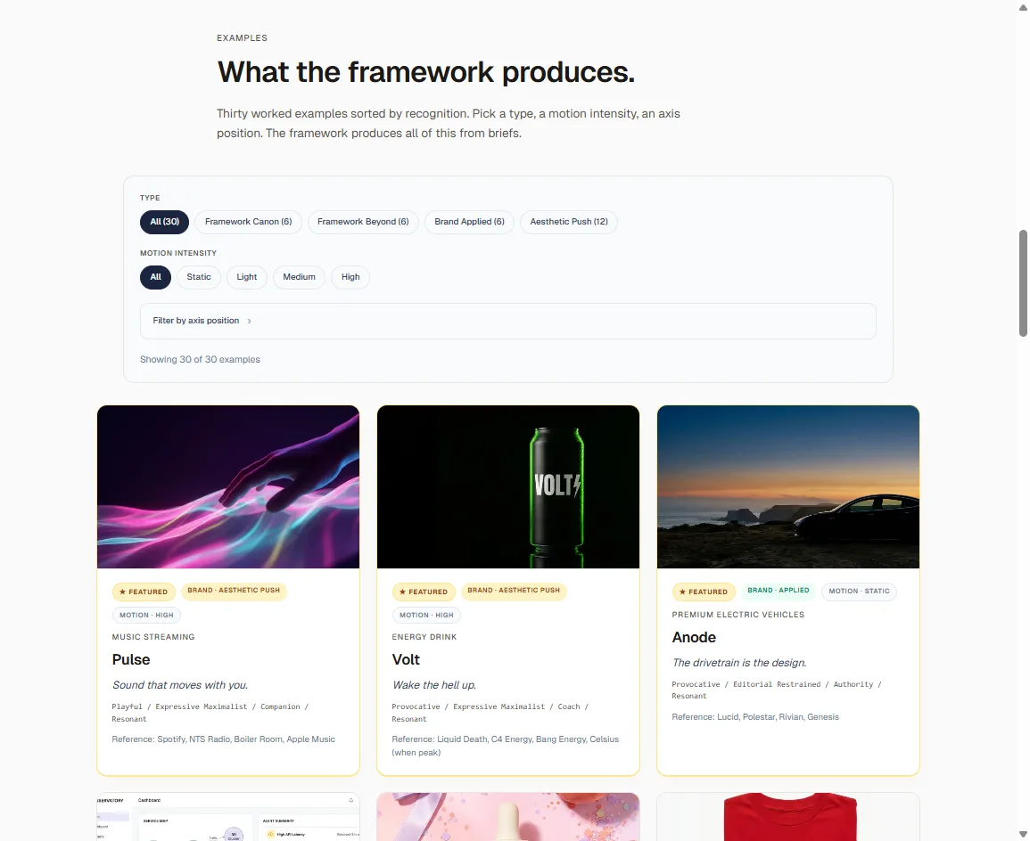Click 'Sound that moves with you.' tagline
Image resolution: width=1030 pixels, height=841 pixels.
pyautogui.click(x=180, y=685)
